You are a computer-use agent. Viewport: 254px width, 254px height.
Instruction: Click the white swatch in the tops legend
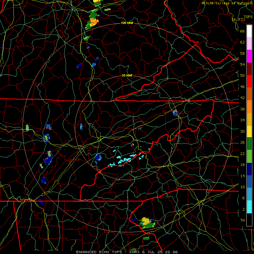pyautogui.click(x=249, y=31)
